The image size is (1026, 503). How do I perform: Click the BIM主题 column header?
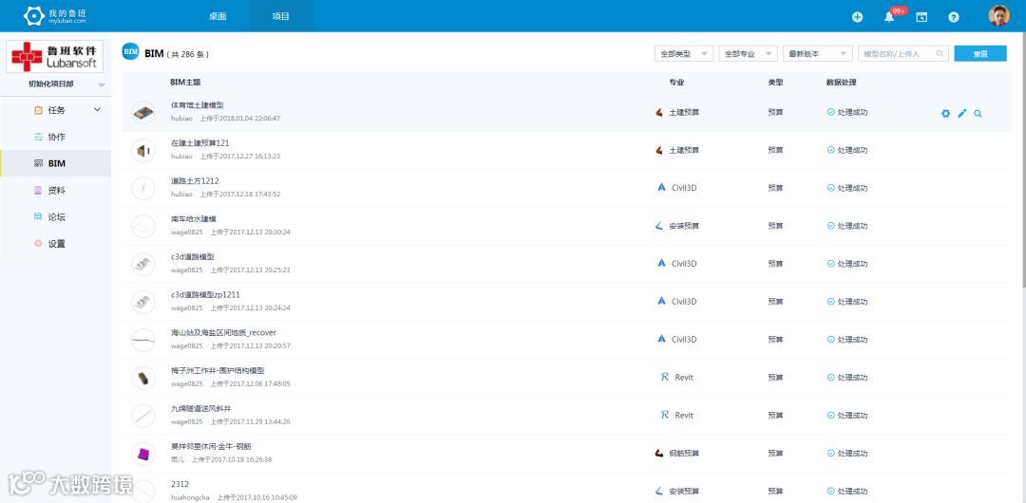point(185,83)
